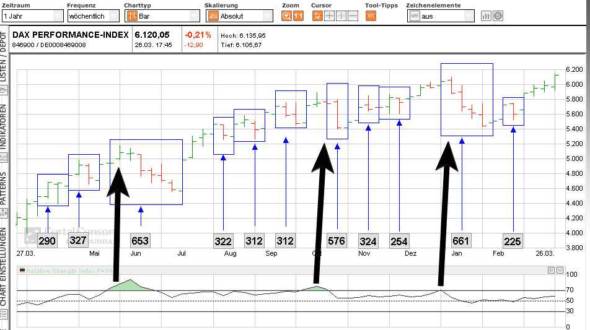Click the Hoch: 6.135,95 value

pyautogui.click(x=243, y=36)
